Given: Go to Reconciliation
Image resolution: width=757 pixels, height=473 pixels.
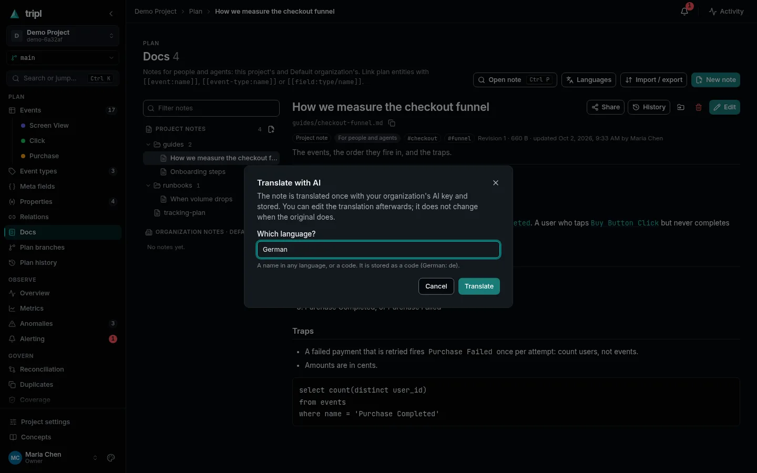Looking at the screenshot, I should click(63, 369).
